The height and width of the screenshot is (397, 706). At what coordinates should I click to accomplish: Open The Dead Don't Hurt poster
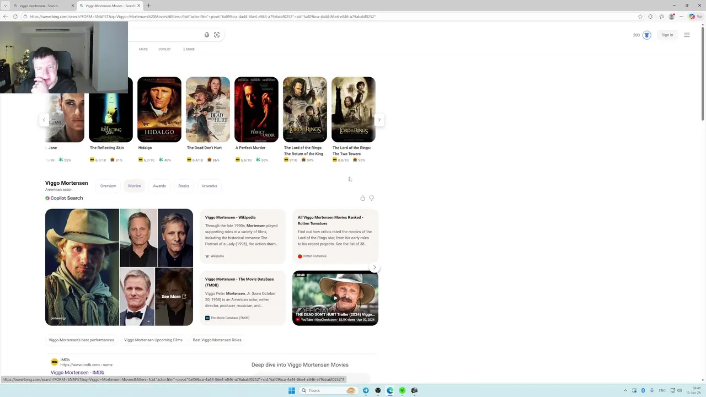click(208, 110)
